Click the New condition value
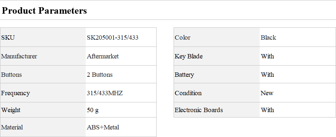Screen dimensions: 336x137 coord(267,93)
